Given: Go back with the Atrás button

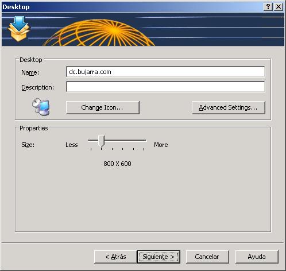Looking at the screenshot, I should point(115,257).
